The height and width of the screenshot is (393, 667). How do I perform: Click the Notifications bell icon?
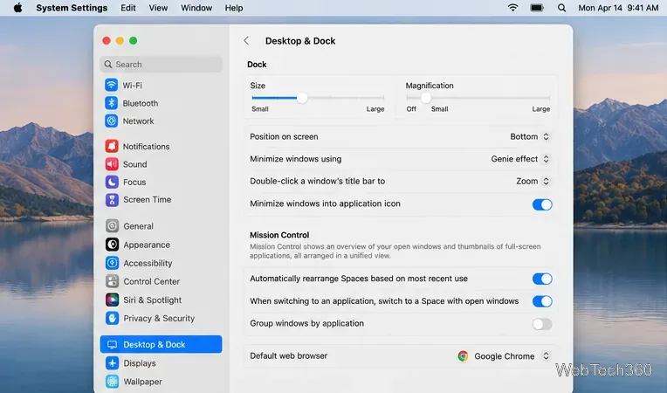tap(112, 146)
